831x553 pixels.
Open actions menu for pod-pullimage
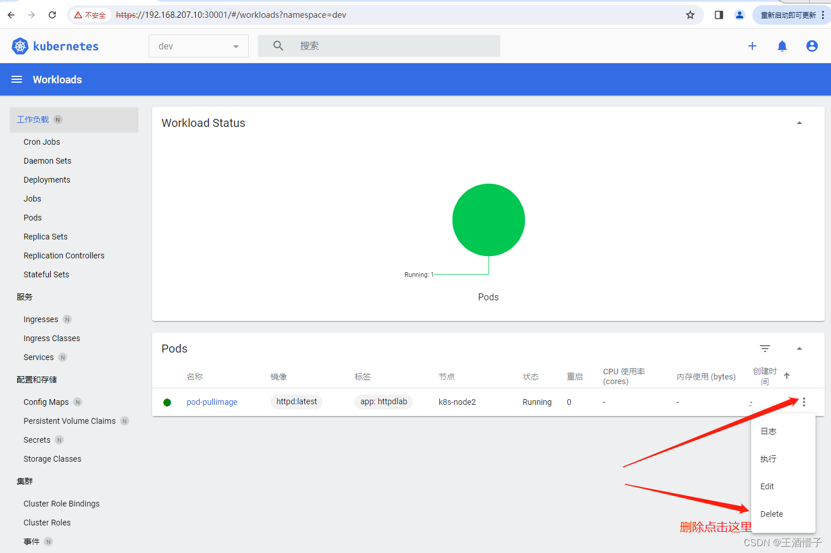(x=804, y=402)
